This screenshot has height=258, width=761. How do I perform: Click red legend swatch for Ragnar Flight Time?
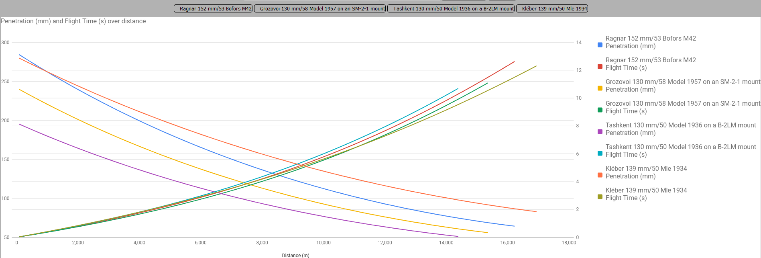click(x=600, y=67)
